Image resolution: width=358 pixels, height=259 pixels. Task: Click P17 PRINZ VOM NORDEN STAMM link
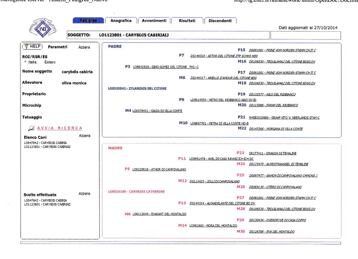click(282, 73)
